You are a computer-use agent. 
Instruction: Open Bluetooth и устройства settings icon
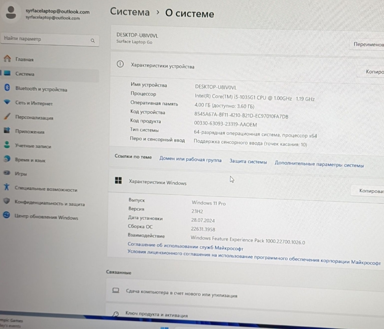(7, 88)
